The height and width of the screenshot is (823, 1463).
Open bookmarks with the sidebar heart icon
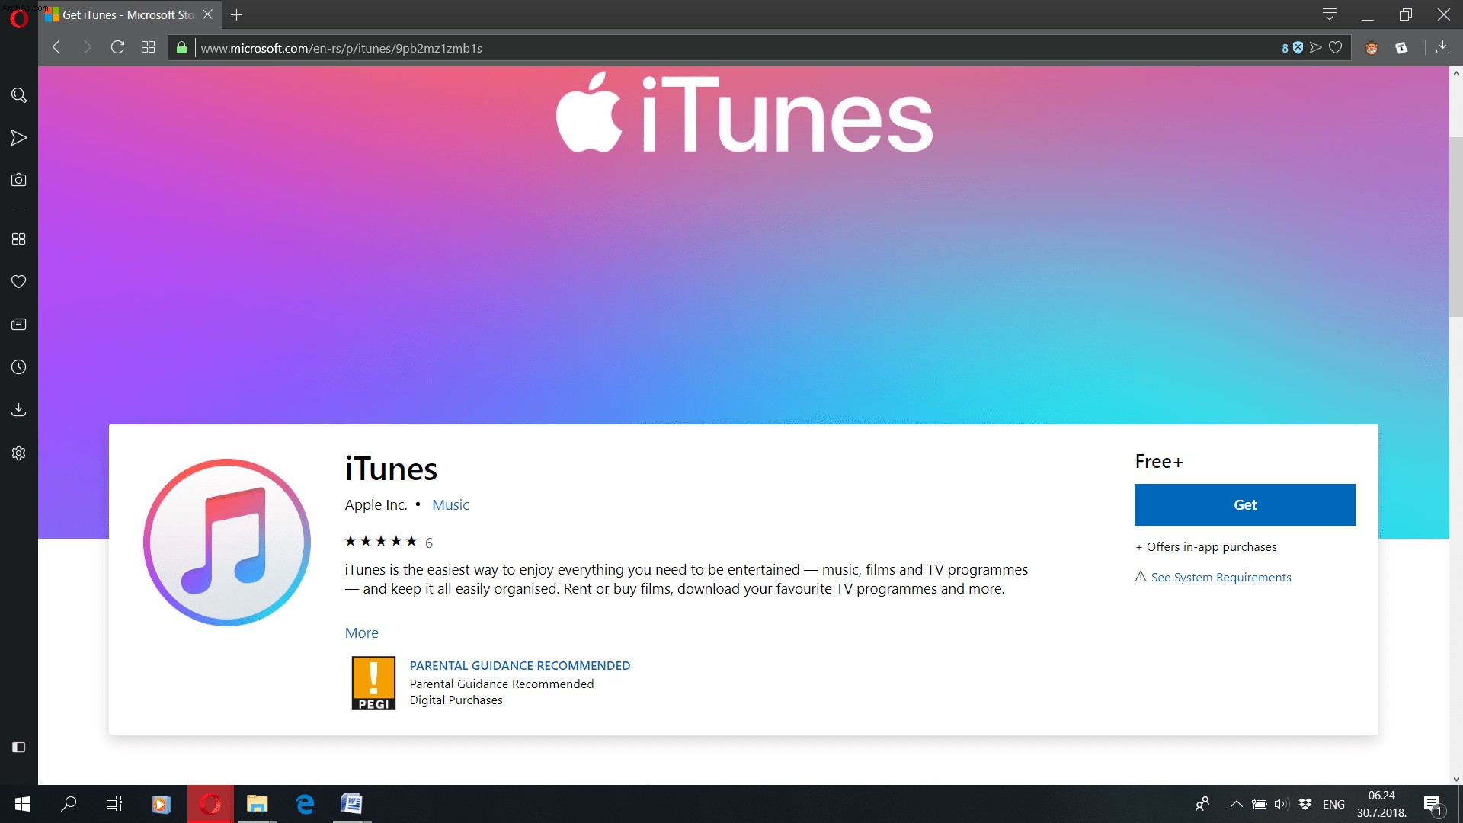[19, 282]
